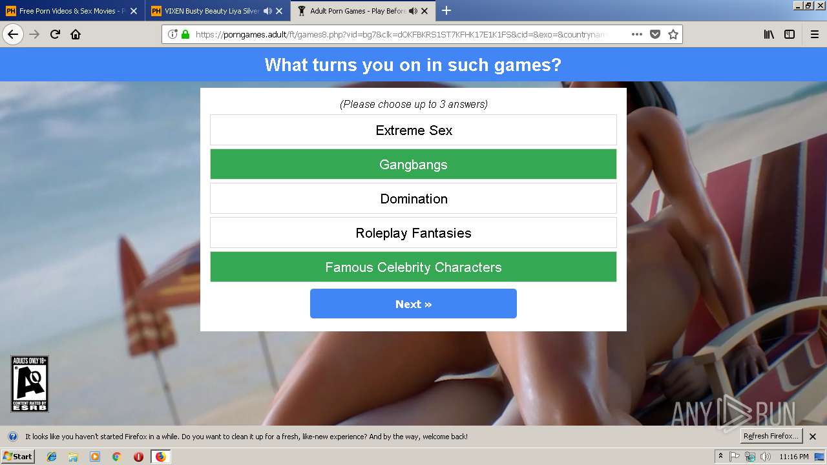The width and height of the screenshot is (827, 465).
Task: Open the Firefox home page
Action: click(x=76, y=34)
